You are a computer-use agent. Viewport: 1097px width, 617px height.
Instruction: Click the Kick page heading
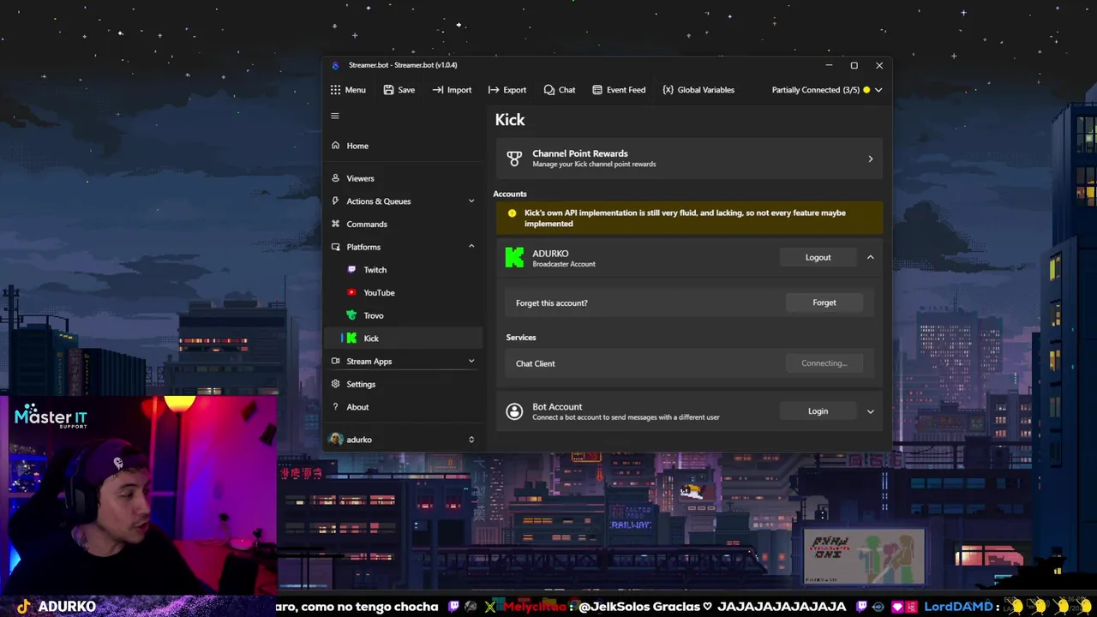coord(510,120)
